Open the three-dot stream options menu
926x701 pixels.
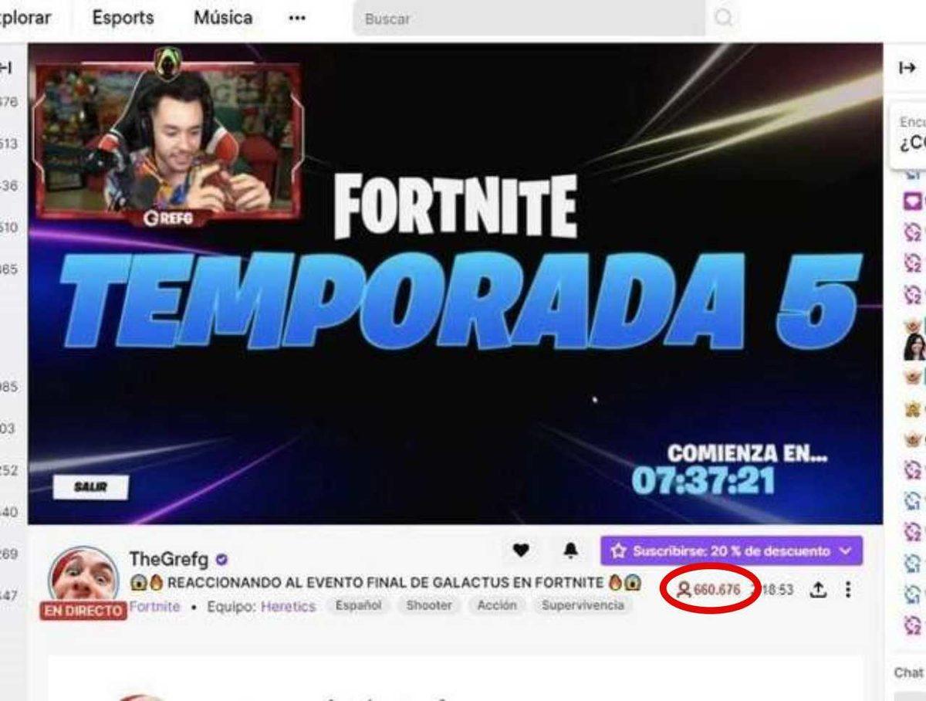[x=849, y=590]
